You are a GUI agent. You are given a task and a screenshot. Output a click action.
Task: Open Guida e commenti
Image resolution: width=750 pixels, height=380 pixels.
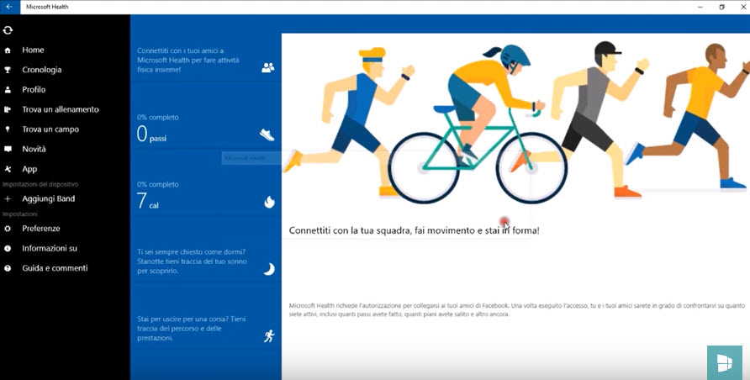[x=55, y=268]
